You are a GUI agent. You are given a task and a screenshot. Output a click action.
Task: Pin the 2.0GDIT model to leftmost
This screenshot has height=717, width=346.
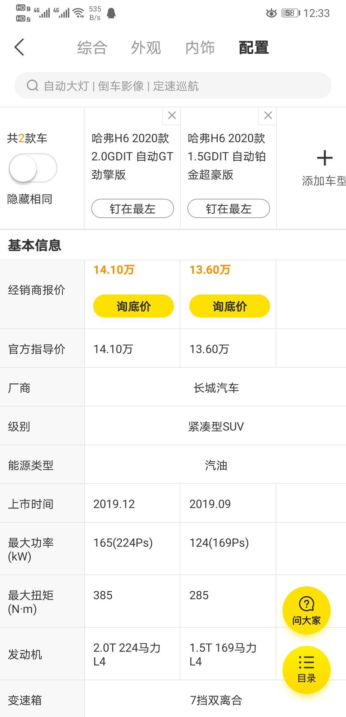click(133, 209)
